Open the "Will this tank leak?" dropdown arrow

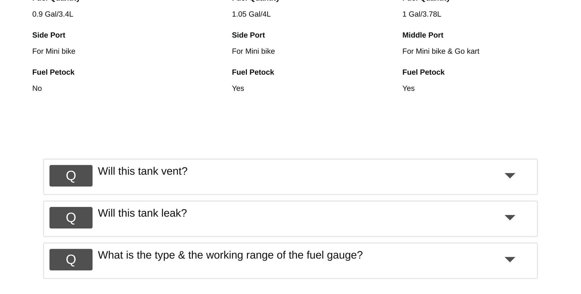coord(510,218)
